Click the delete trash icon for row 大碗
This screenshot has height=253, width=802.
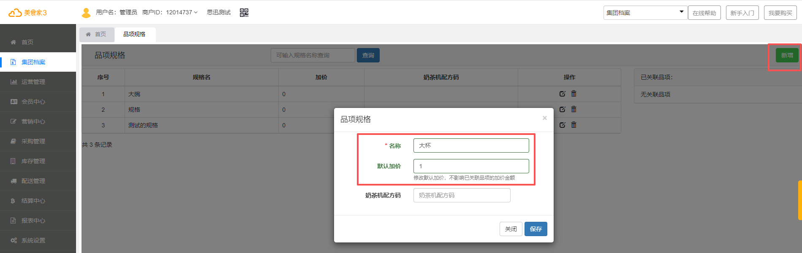[x=574, y=94]
